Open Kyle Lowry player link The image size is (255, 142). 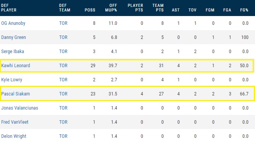click(x=12, y=80)
